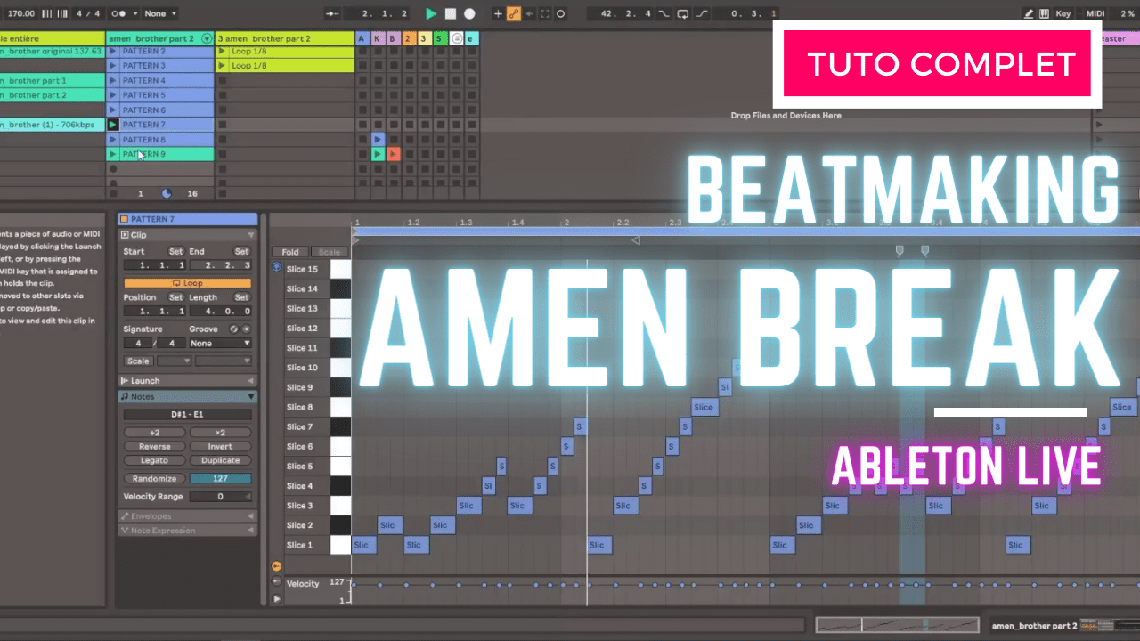Screen dimensions: 1140x641
Task: Toggle the Loop switch in the transport
Action: click(x=682, y=14)
